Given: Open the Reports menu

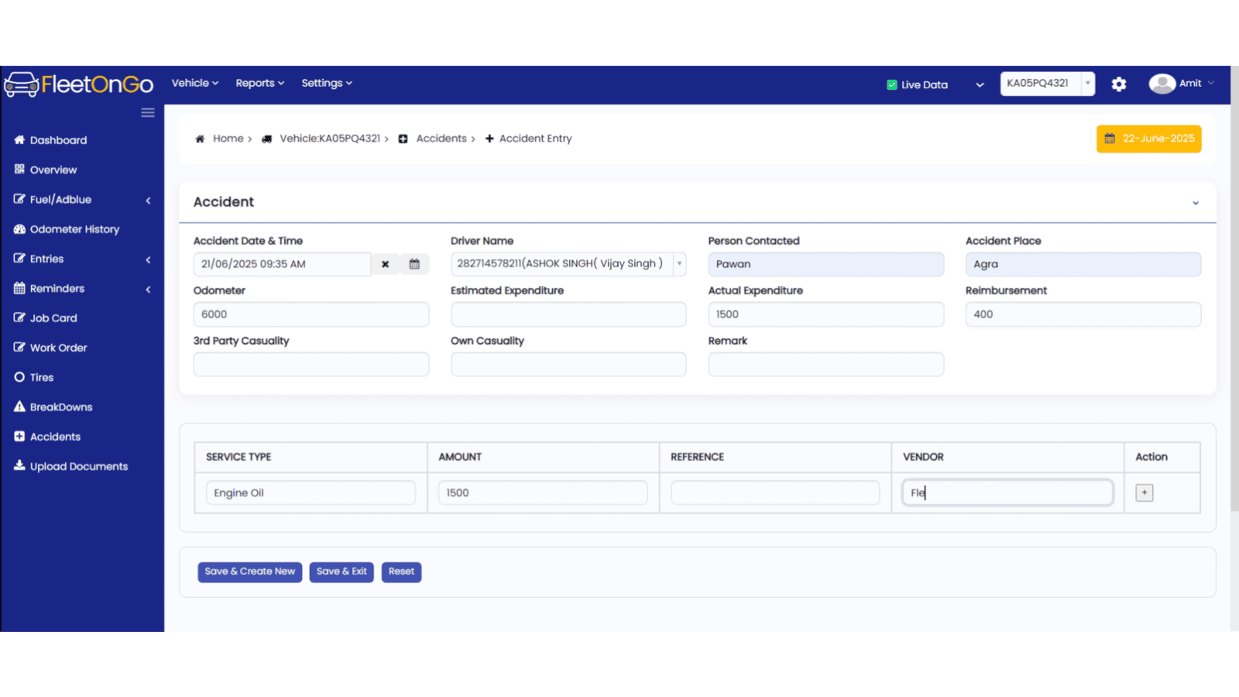Looking at the screenshot, I should (x=260, y=83).
